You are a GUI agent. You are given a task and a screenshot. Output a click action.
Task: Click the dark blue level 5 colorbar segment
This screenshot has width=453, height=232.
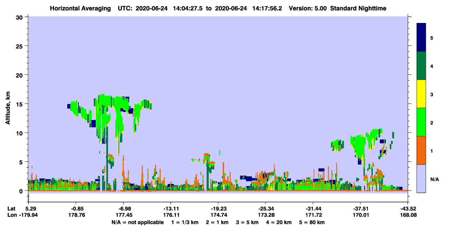[x=421, y=38]
